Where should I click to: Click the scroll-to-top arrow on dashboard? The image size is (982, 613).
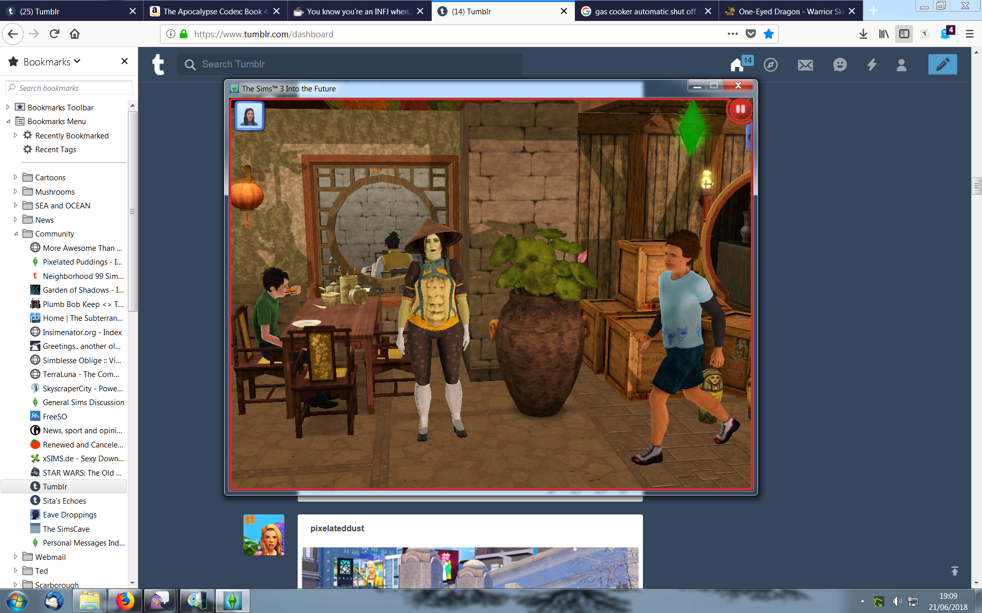tap(954, 571)
